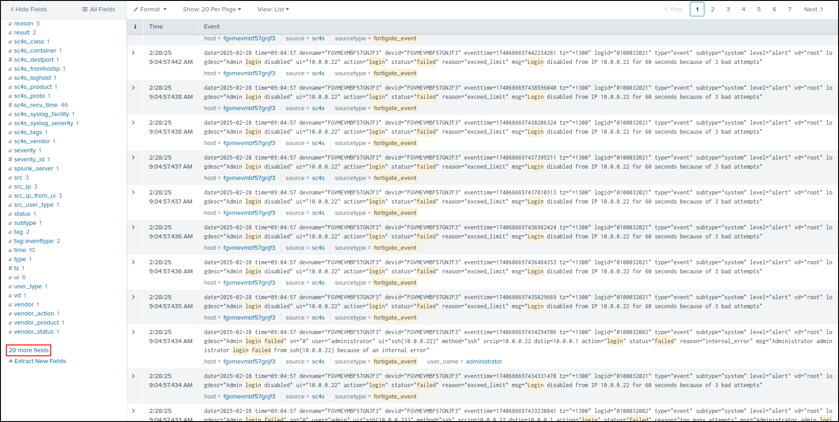This screenshot has width=839, height=422.
Task: Open the sc4s_syslog_severity field
Action: coord(44,123)
